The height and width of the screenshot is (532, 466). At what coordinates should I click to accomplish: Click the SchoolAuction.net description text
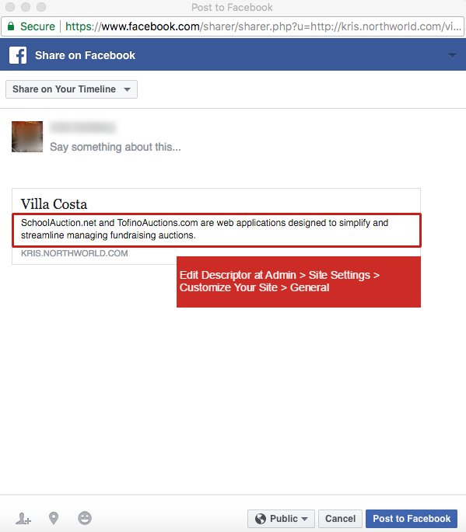pyautogui.click(x=205, y=229)
